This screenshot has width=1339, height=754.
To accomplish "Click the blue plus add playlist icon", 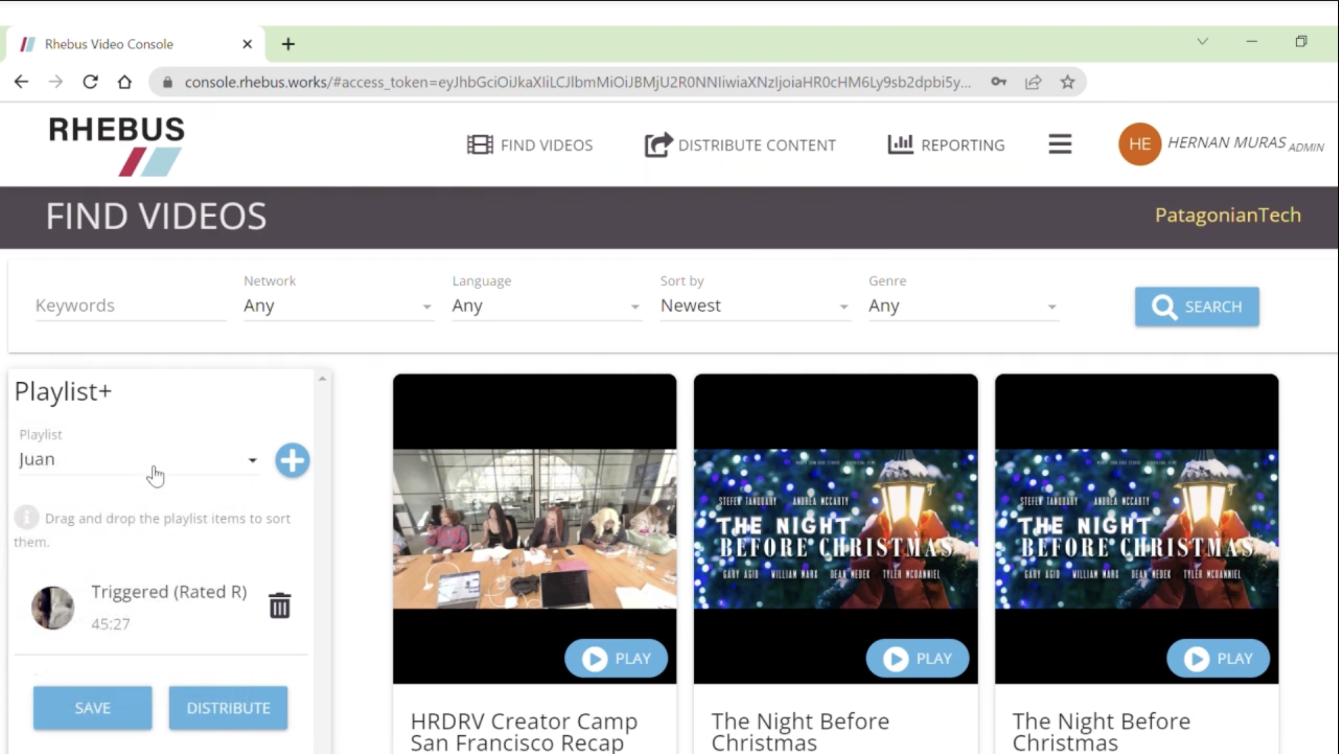I will [292, 461].
